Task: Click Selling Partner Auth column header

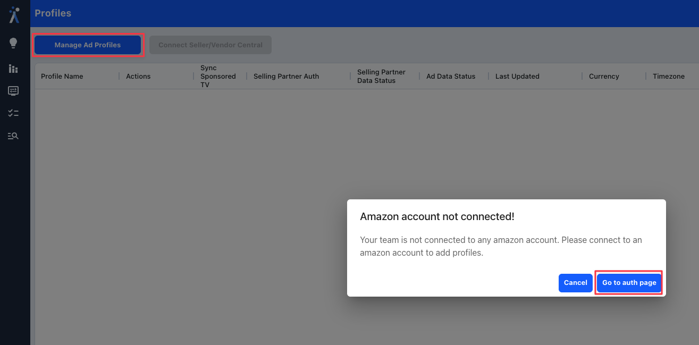Action: coord(286,77)
